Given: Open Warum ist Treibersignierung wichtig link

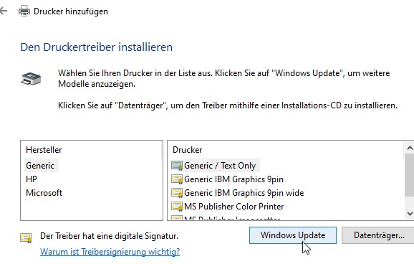Looking at the screenshot, I should click(x=110, y=251).
